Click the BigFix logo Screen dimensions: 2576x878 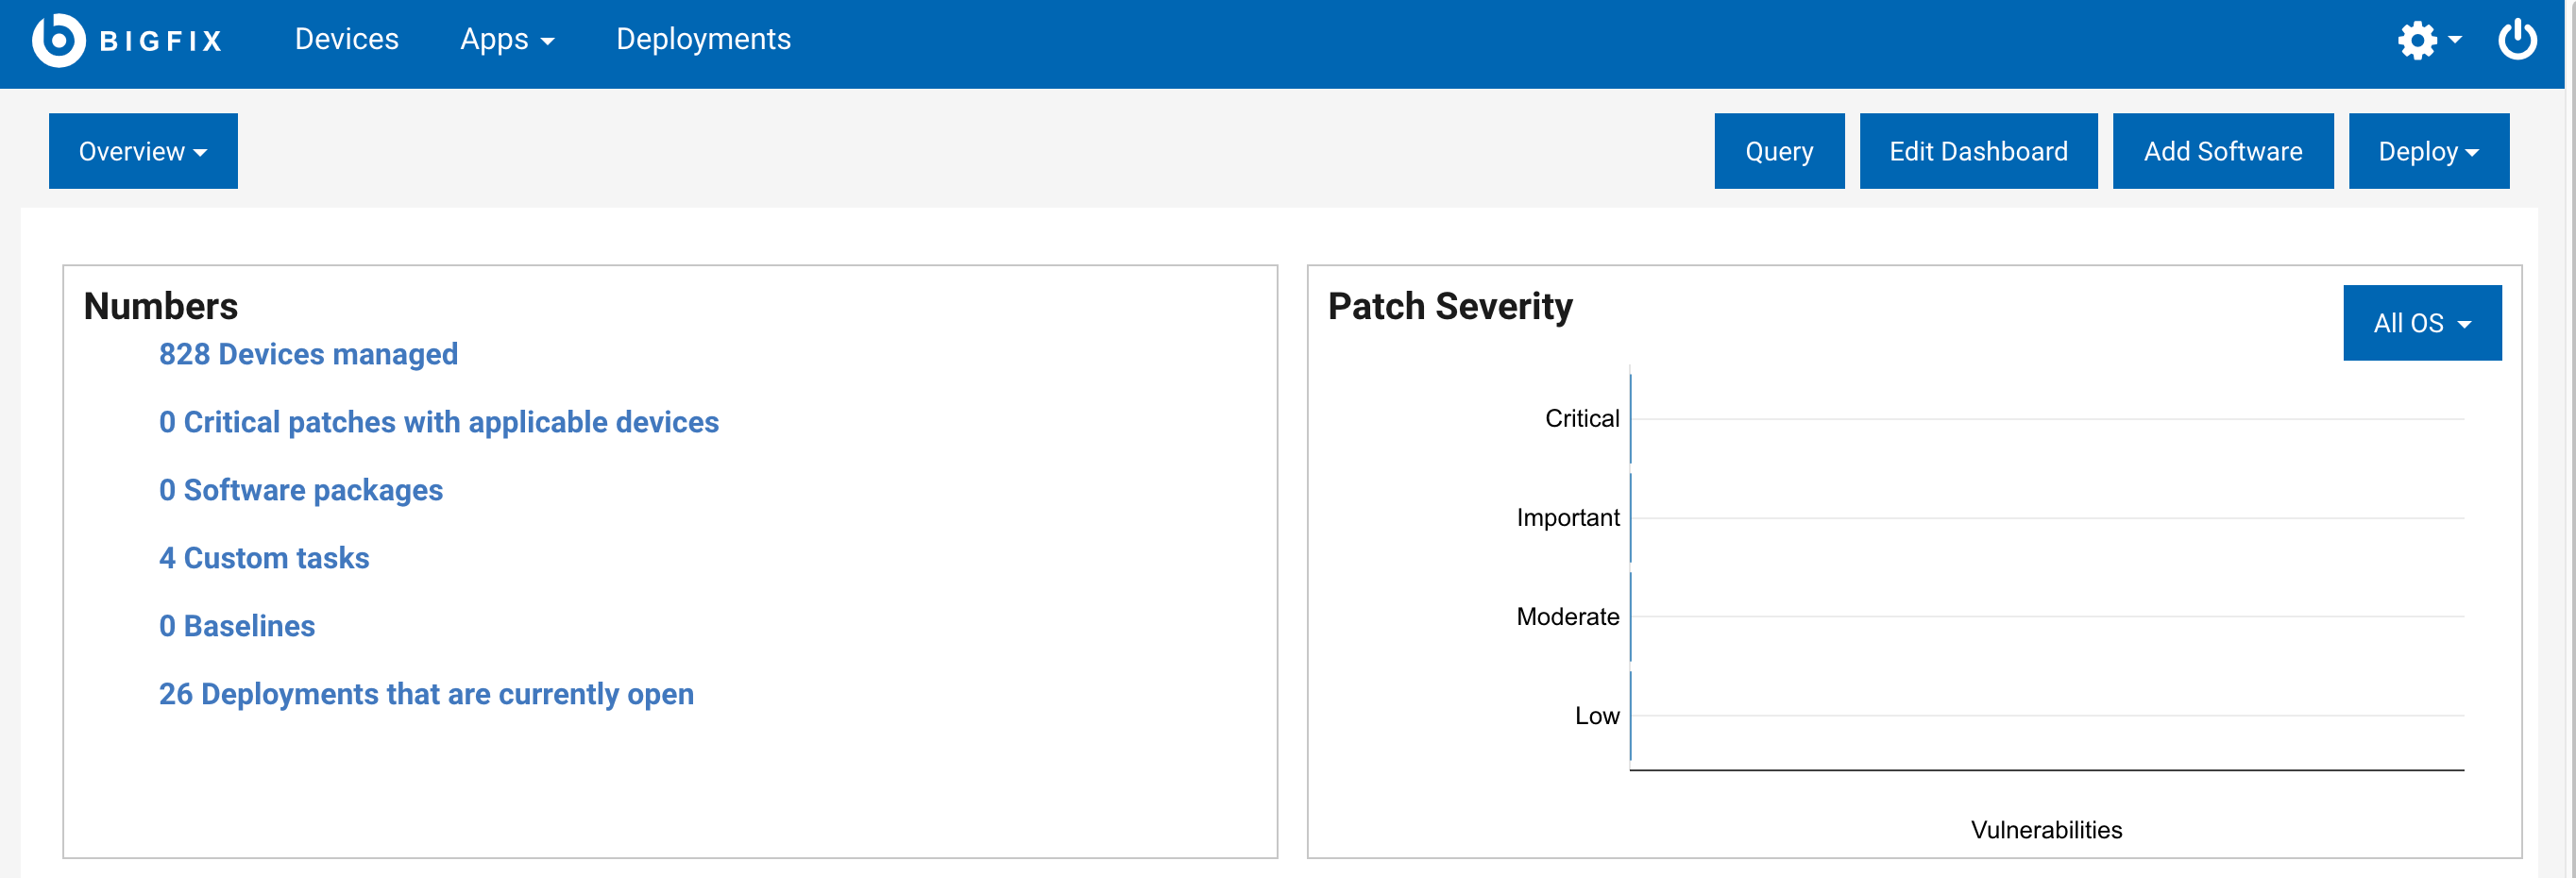pos(130,40)
